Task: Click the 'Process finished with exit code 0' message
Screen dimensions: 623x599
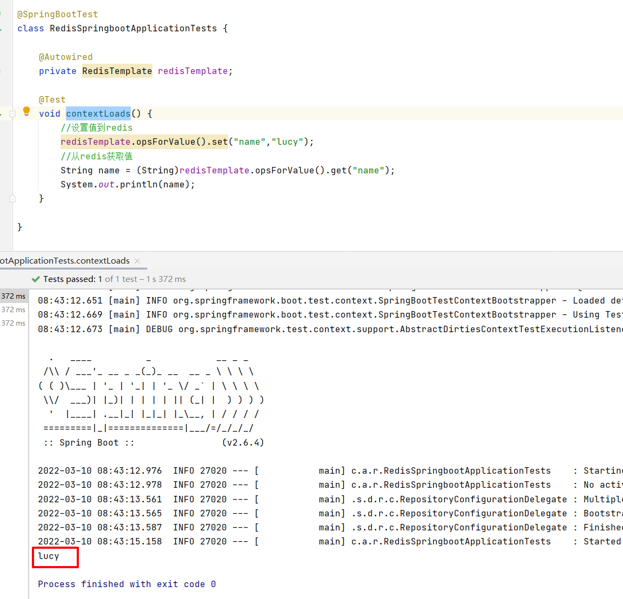Action: 125,584
